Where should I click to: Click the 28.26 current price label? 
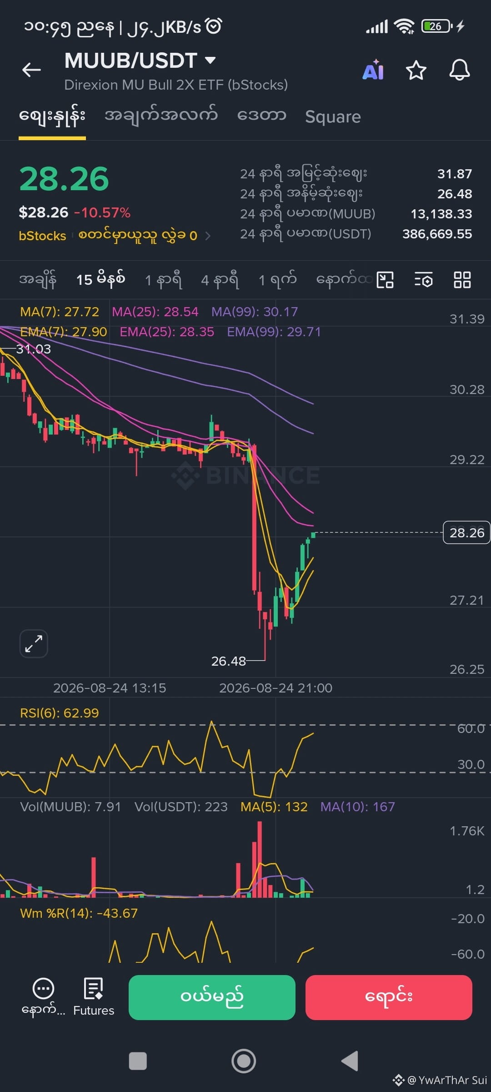click(466, 533)
